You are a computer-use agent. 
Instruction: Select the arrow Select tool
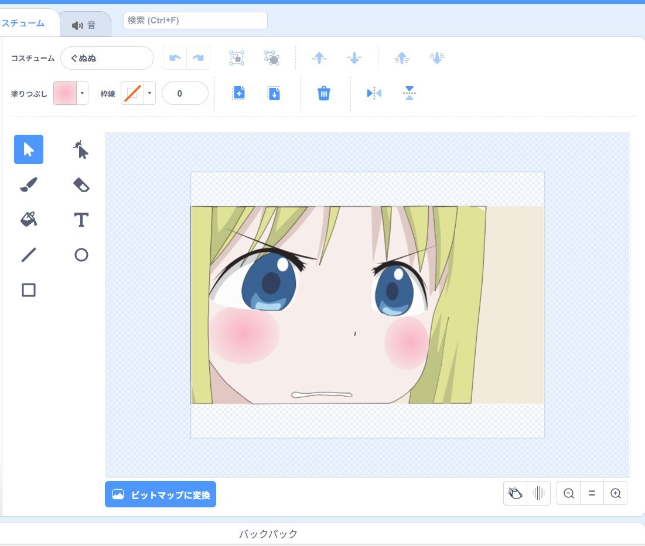coord(28,149)
